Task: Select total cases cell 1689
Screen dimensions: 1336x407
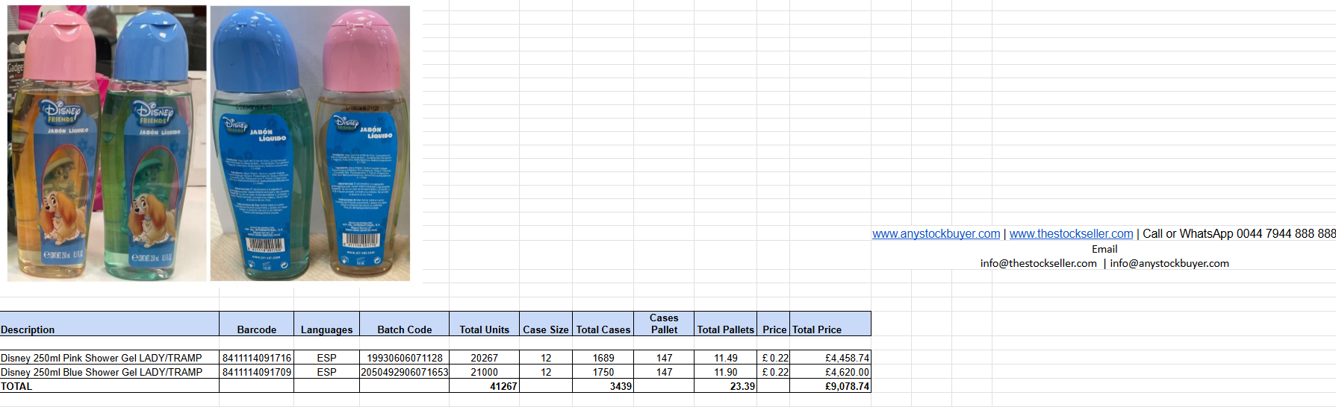Action: click(x=603, y=358)
